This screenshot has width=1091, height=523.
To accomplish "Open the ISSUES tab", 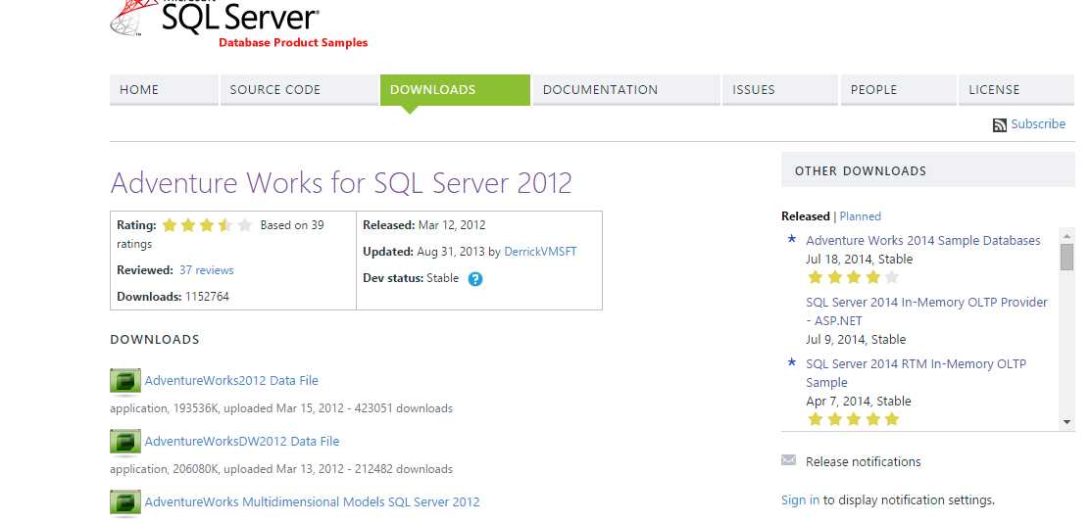I will click(780, 90).
